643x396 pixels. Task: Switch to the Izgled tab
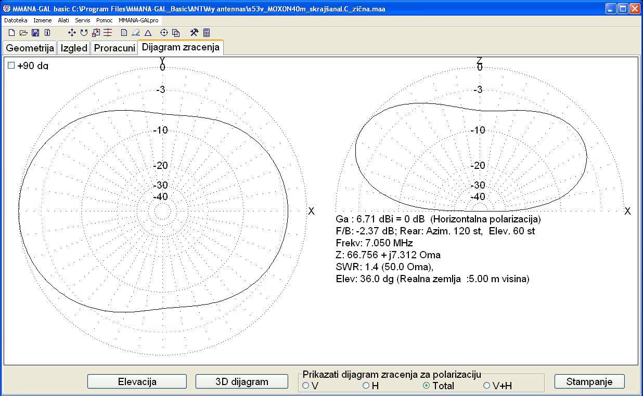(x=74, y=48)
